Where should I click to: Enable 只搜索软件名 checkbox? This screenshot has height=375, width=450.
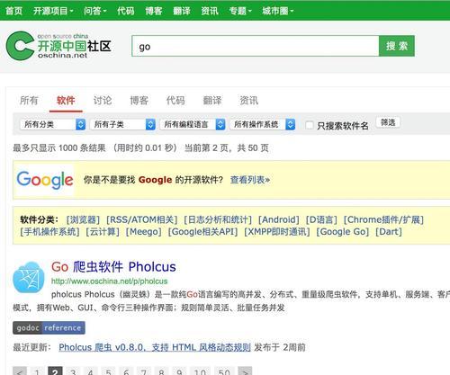tap(310, 125)
